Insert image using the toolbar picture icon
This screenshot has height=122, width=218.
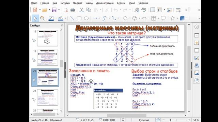point(169,10)
